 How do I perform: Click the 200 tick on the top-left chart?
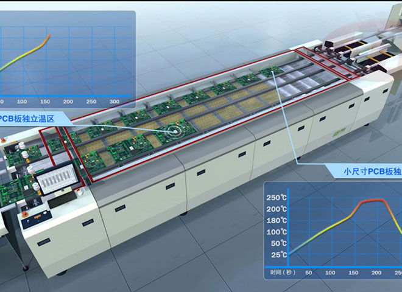click(x=68, y=101)
